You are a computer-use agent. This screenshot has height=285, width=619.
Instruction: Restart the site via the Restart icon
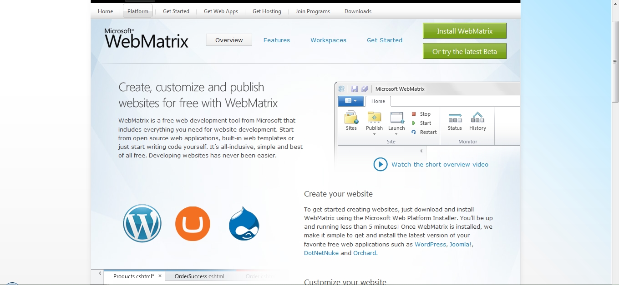coord(424,132)
